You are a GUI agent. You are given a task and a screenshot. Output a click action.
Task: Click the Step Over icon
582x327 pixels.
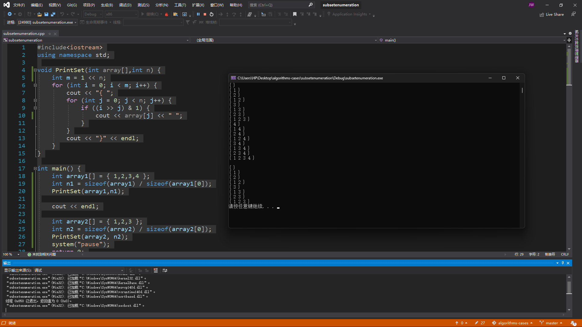(x=234, y=14)
